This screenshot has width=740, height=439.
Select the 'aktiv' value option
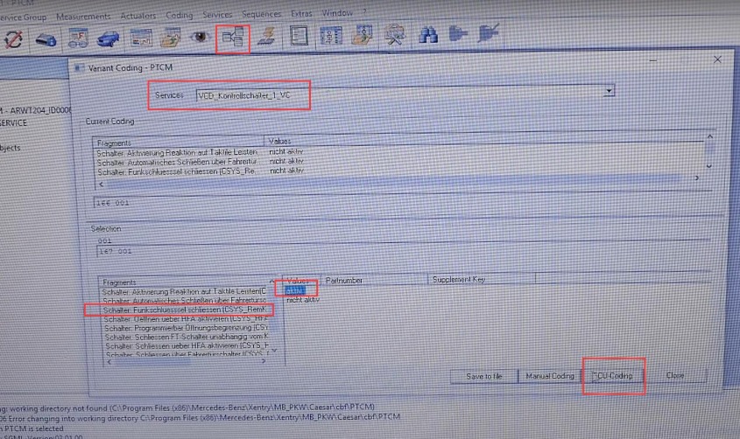294,290
